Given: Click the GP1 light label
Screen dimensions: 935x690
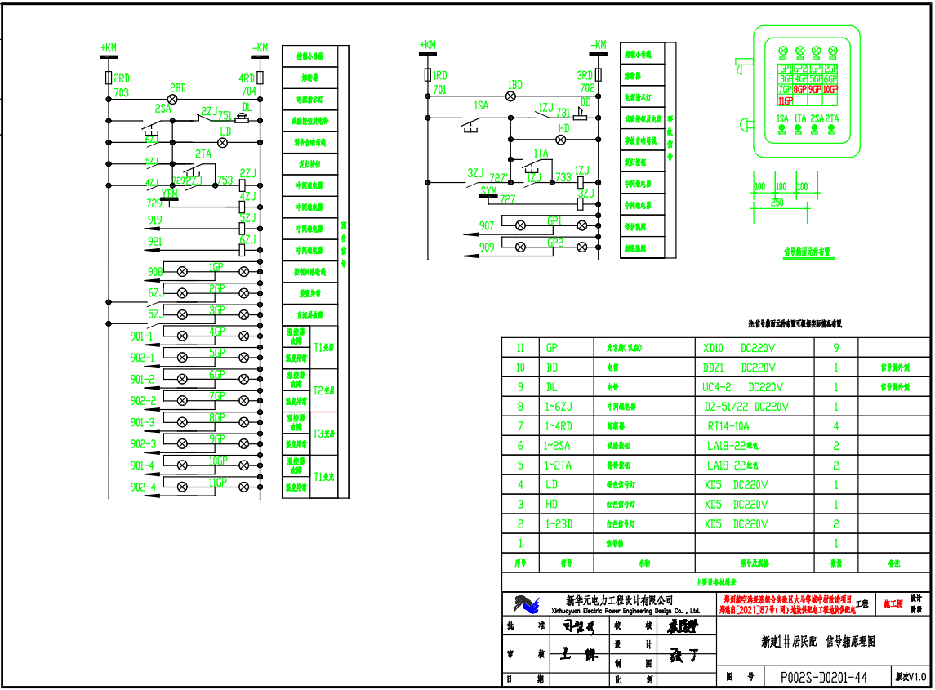Looking at the screenshot, I should tap(554, 220).
